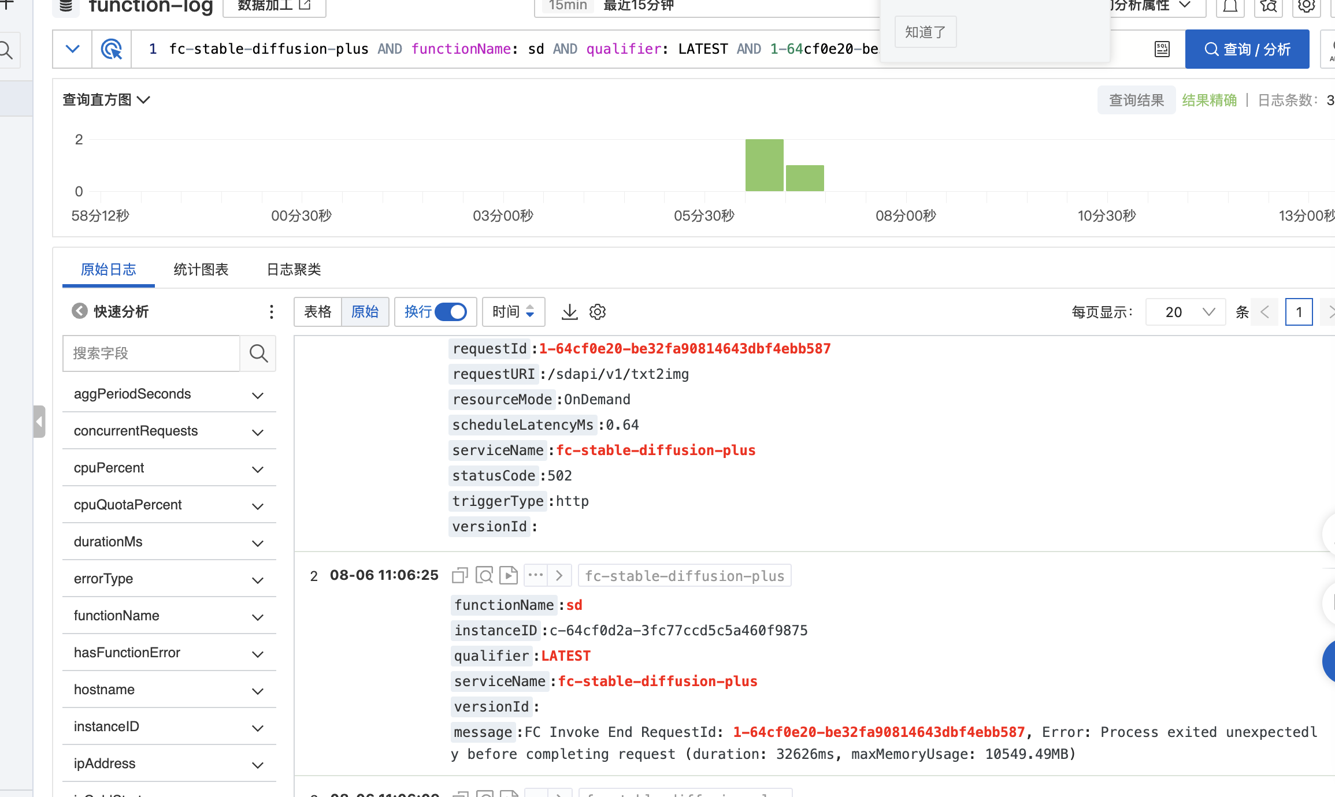Click the search field magnifier icon
The height and width of the screenshot is (797, 1335).
point(258,353)
